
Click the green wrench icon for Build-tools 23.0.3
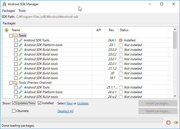[20, 50]
